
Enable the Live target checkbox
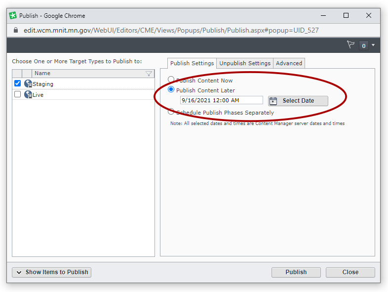click(17, 94)
